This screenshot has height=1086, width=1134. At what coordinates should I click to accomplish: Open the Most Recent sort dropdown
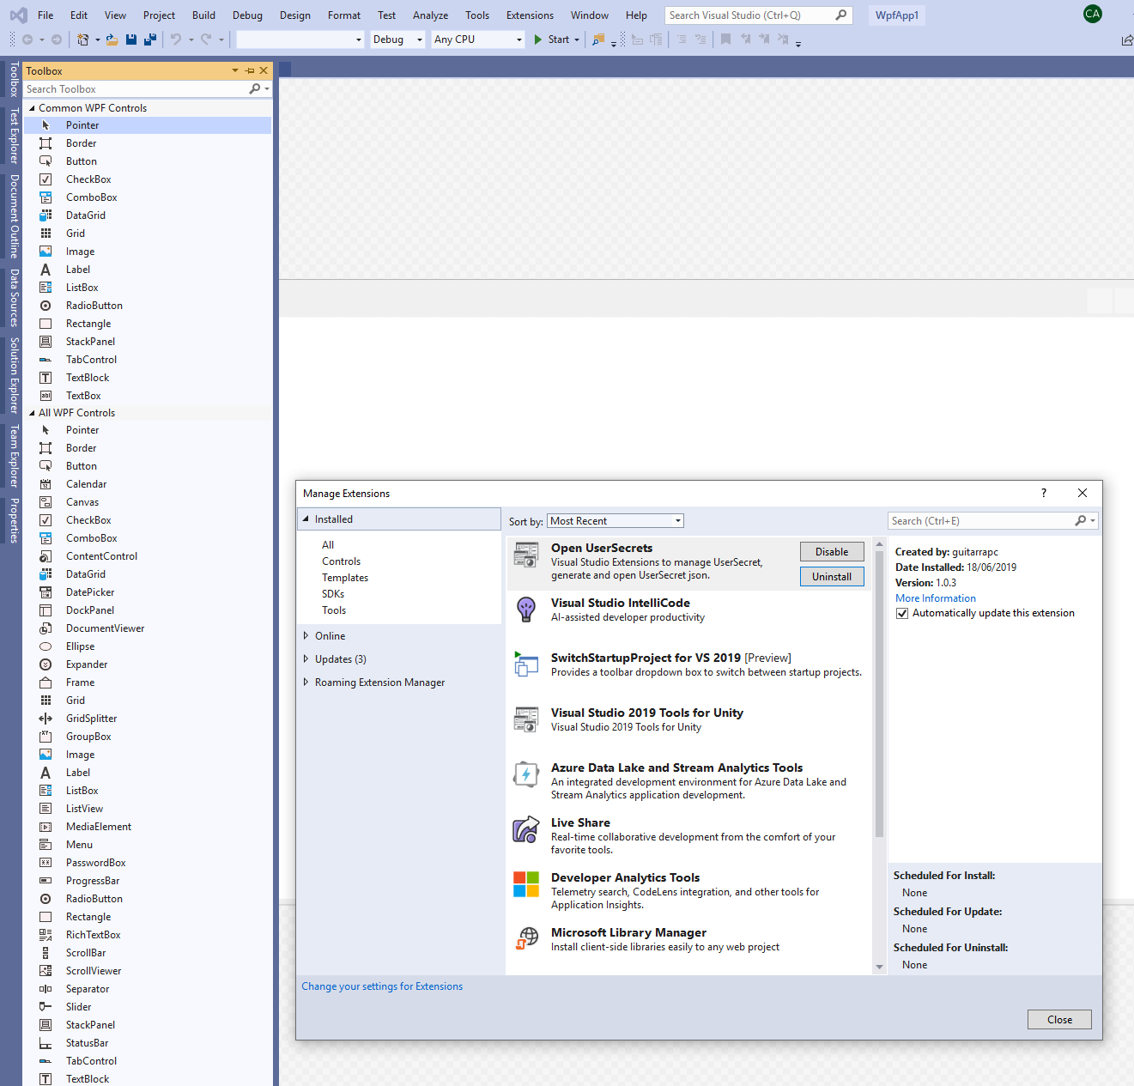coord(615,520)
